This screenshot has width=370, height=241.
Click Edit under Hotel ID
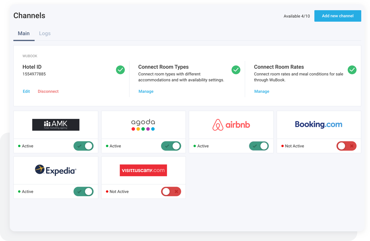click(26, 91)
